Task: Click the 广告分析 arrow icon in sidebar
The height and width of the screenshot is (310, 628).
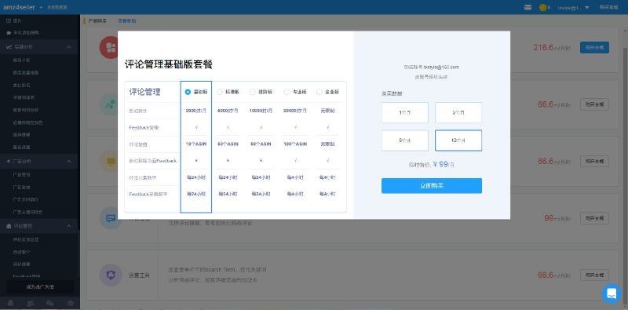Action: [9, 161]
